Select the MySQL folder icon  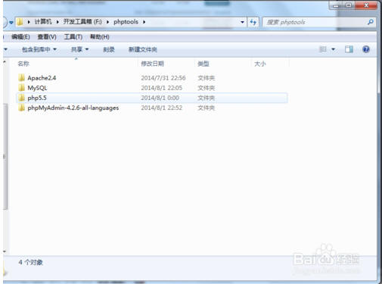point(22,88)
